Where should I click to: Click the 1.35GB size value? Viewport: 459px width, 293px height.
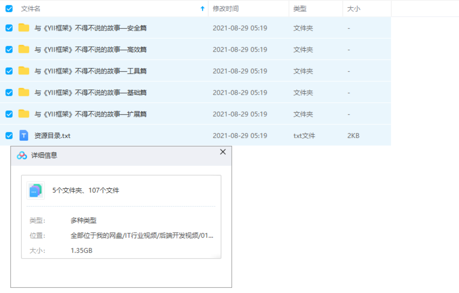tap(81, 250)
